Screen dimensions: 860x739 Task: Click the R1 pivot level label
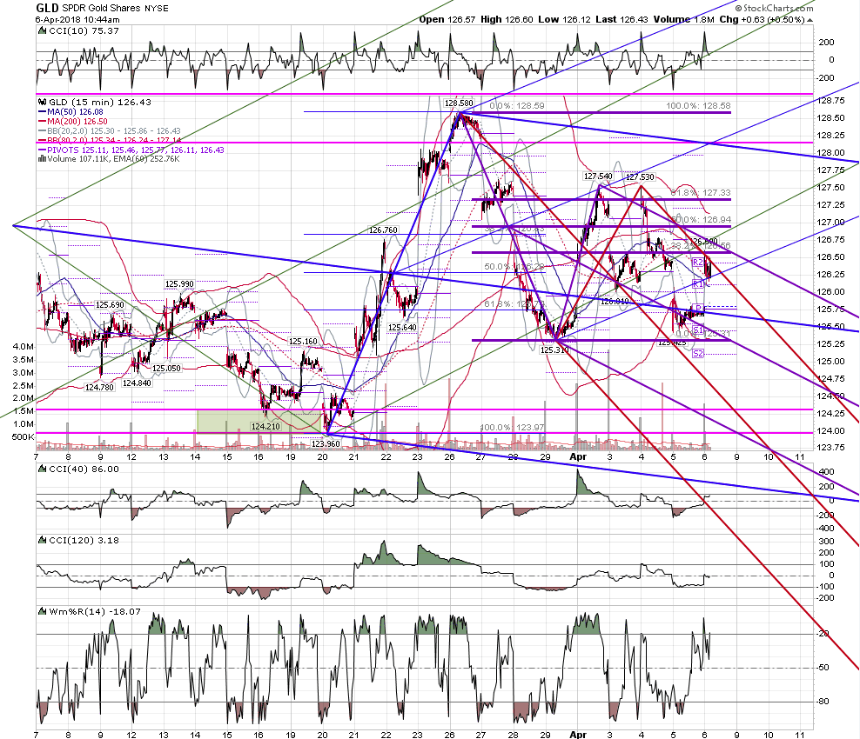pos(697,283)
